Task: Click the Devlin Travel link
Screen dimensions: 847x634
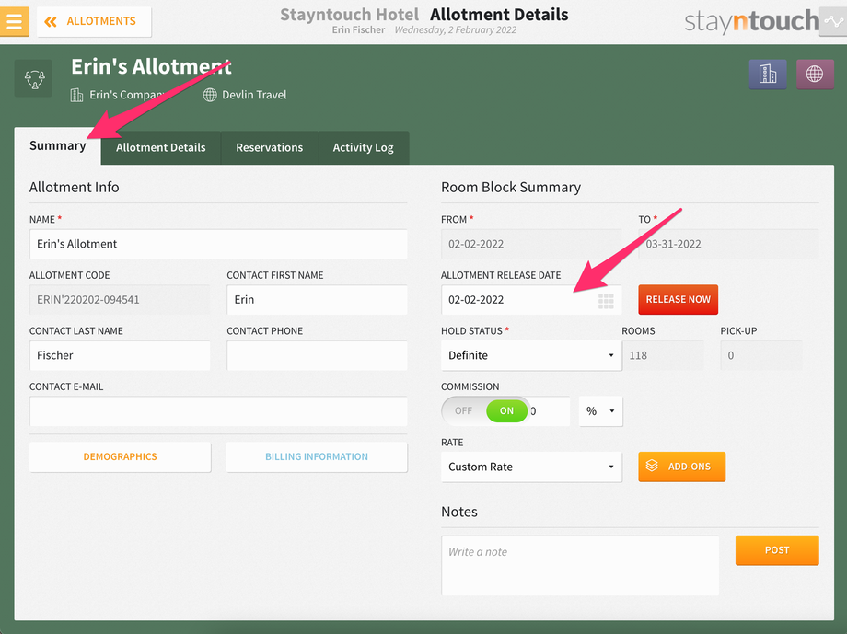Action: 254,95
